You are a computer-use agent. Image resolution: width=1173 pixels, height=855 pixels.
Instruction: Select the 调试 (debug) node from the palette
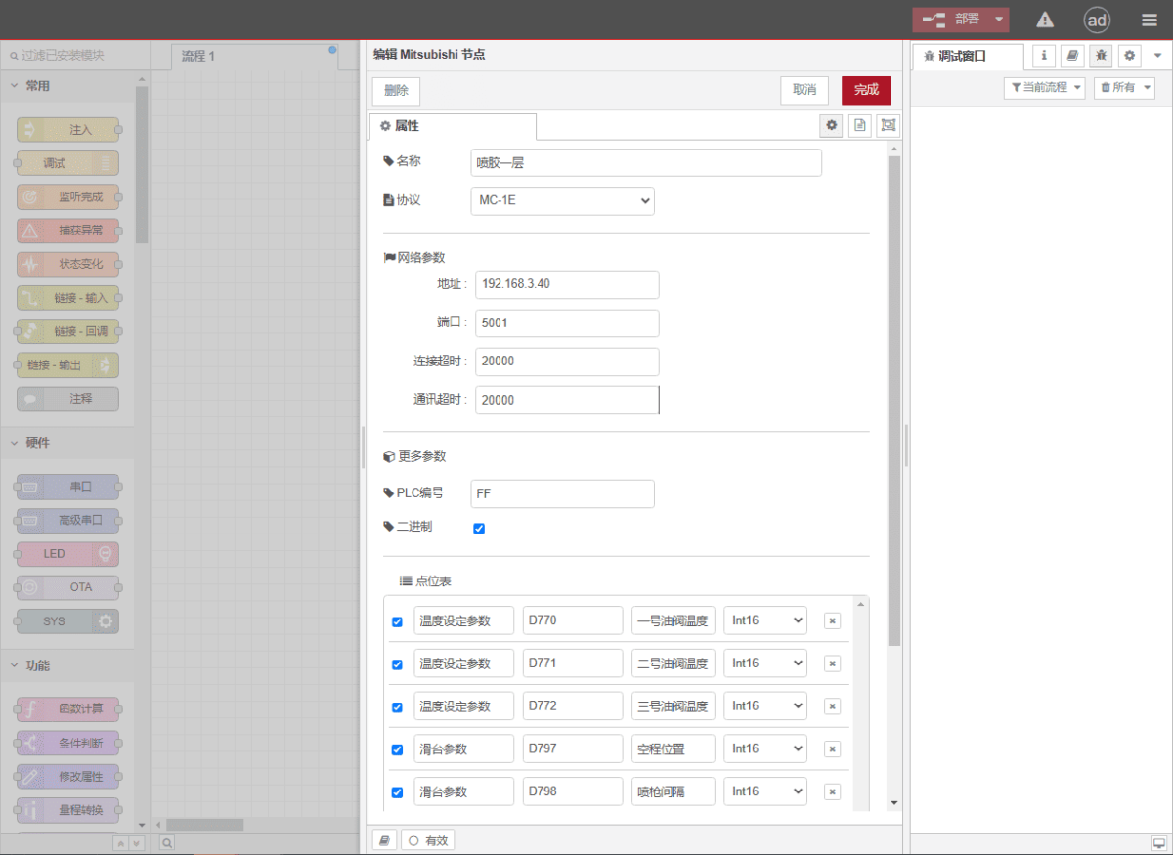click(66, 162)
